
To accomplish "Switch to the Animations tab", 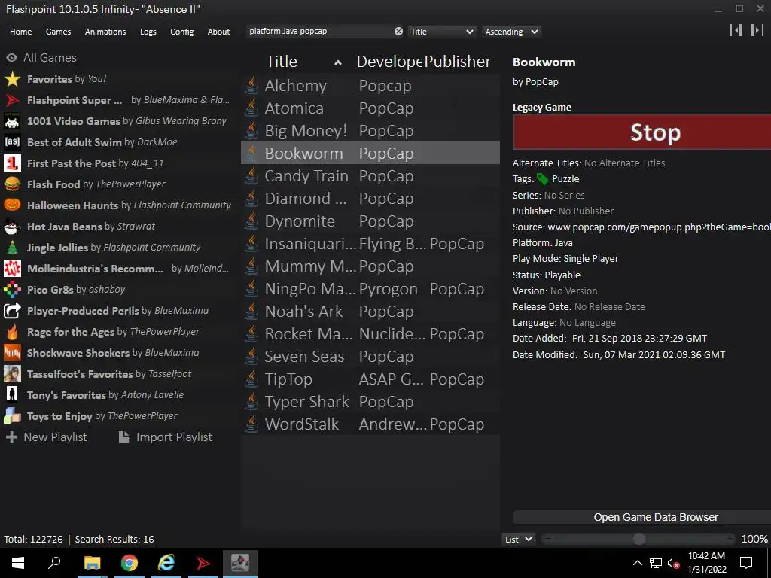I will click(105, 32).
